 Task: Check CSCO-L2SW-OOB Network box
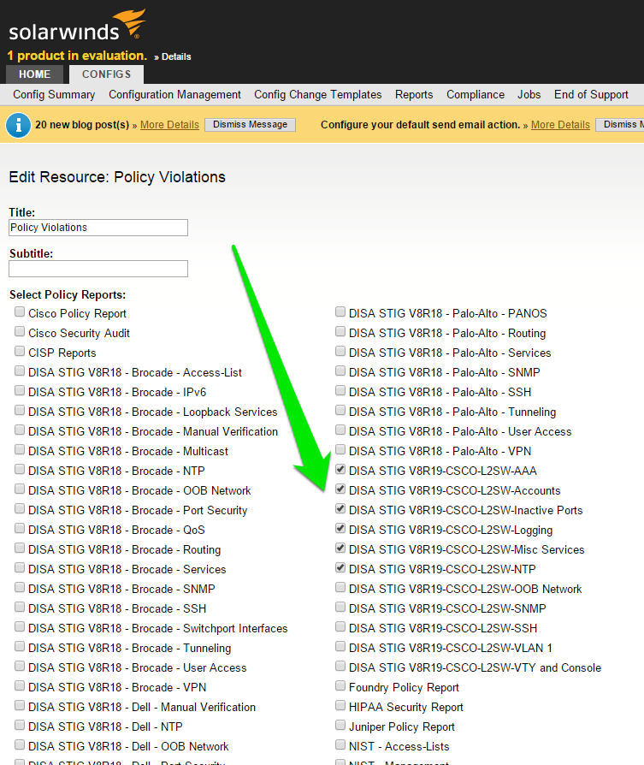click(x=340, y=587)
